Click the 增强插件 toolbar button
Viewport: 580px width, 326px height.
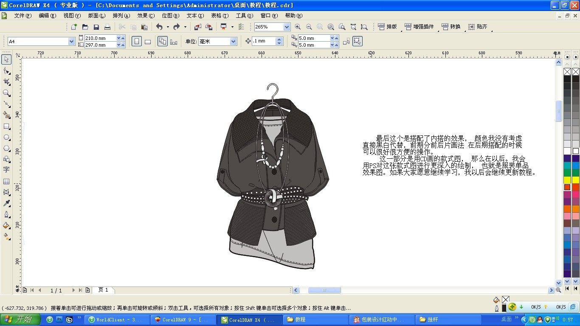pyautogui.click(x=419, y=27)
